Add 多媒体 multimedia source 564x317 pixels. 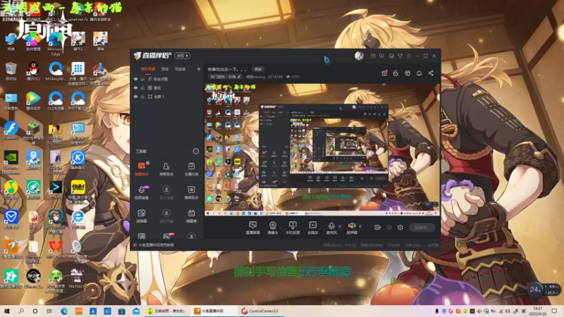[x=312, y=228]
